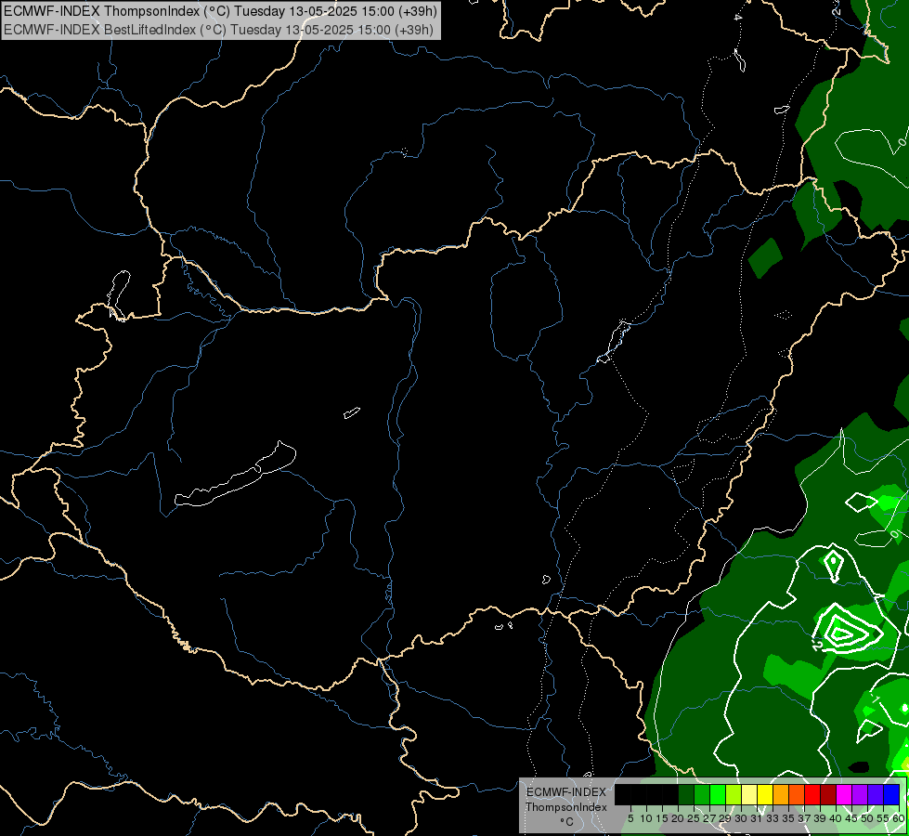Click the legend tick value '35'
This screenshot has height=836, width=909.
tap(789, 818)
